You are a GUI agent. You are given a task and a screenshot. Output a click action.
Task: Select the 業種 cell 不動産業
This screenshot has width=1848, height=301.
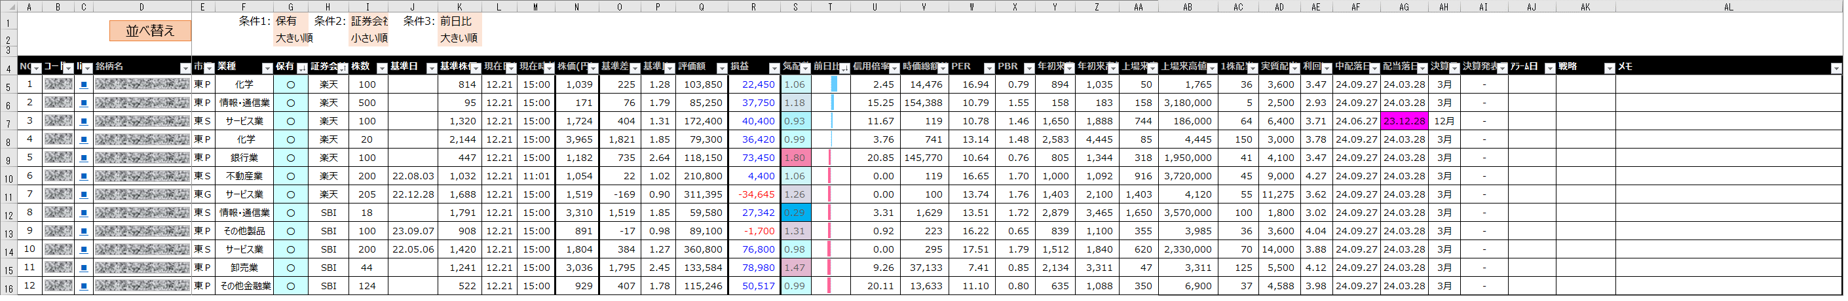tap(244, 176)
